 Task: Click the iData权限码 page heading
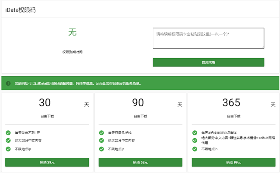click(x=21, y=10)
